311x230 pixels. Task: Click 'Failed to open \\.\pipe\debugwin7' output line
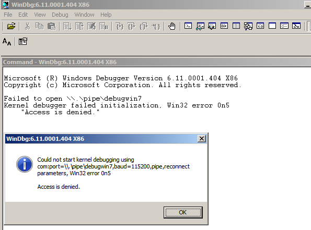[x=73, y=99]
